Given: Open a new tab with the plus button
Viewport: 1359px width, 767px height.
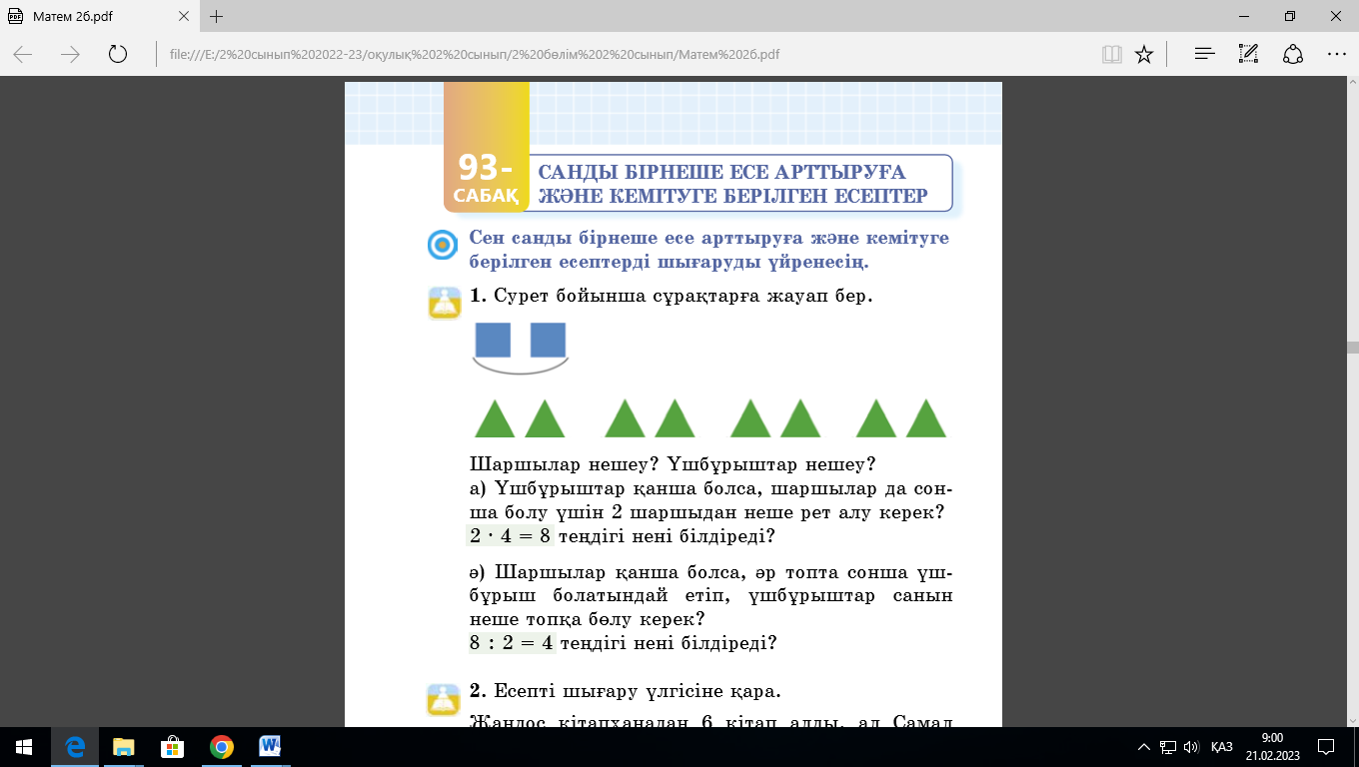Looking at the screenshot, I should (x=217, y=16).
